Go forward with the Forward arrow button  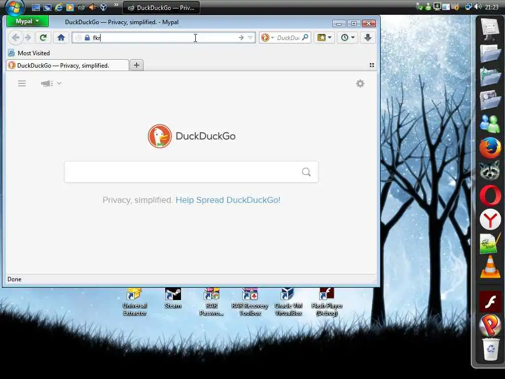coord(28,38)
